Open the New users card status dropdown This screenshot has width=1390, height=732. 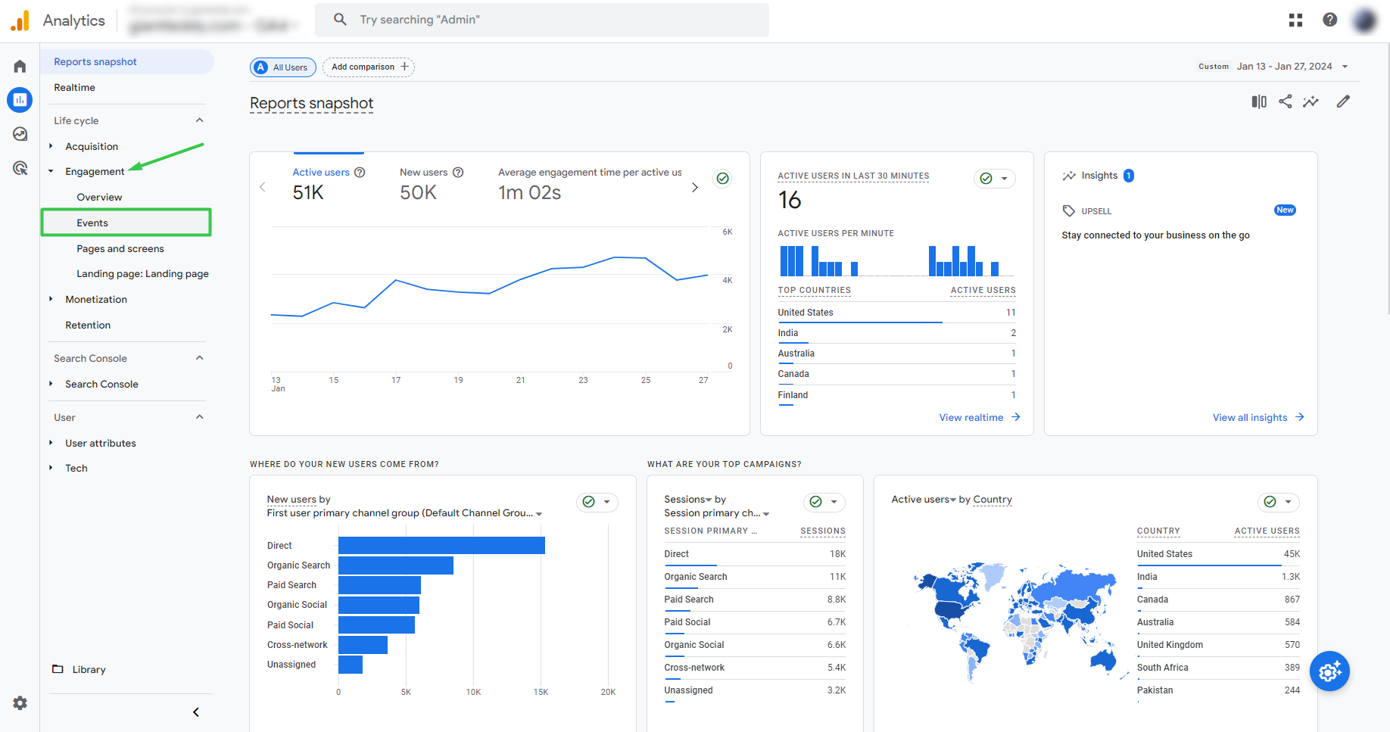click(607, 502)
